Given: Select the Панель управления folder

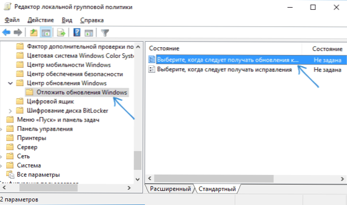Looking at the screenshot, I should [x=45, y=129].
